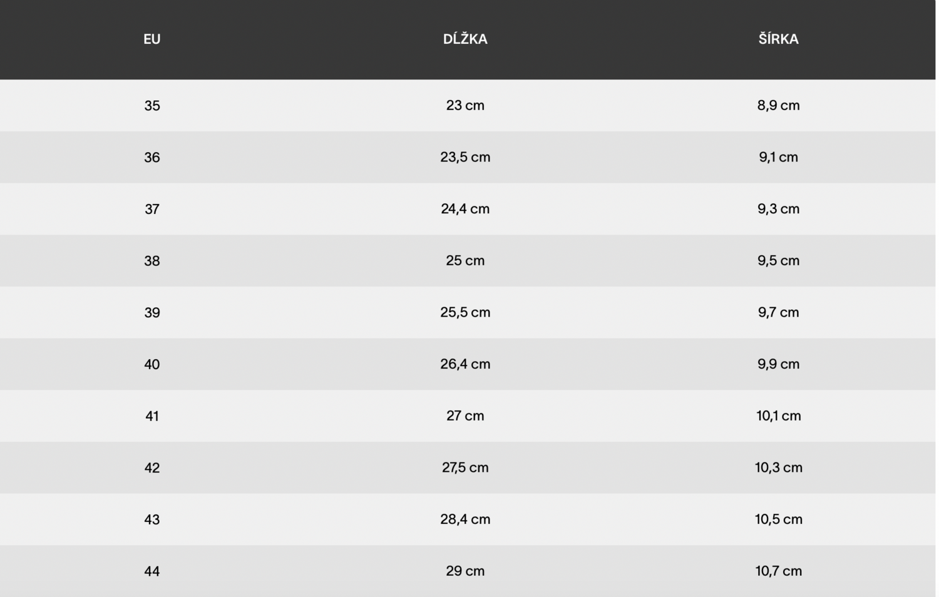The width and height of the screenshot is (939, 597).
Task: Click the size 37 row label
Action: [152, 209]
